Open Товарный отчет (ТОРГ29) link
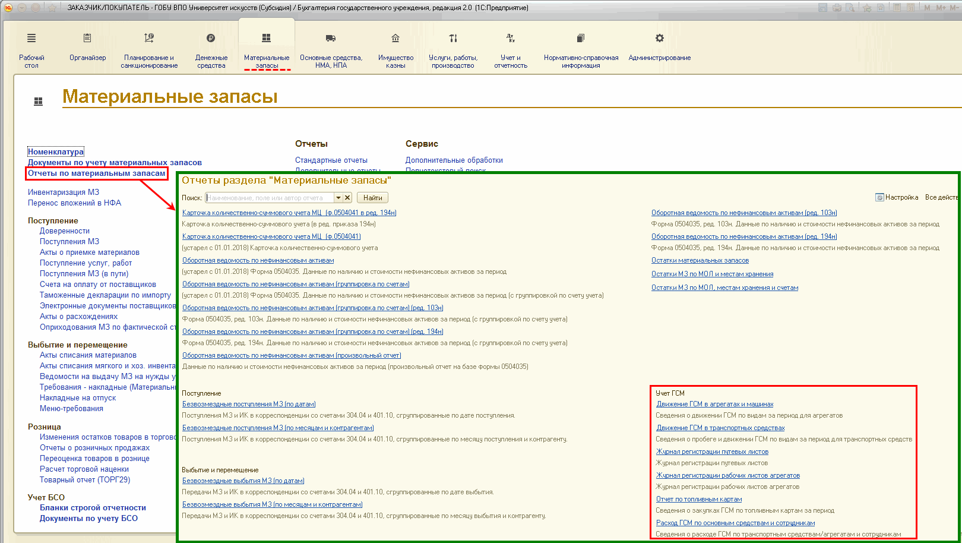This screenshot has width=962, height=543. (x=85, y=479)
